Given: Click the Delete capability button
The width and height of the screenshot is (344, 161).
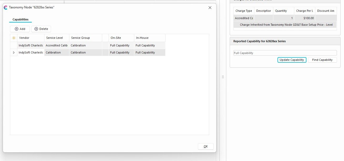Looking at the screenshot, I should (x=41, y=29).
